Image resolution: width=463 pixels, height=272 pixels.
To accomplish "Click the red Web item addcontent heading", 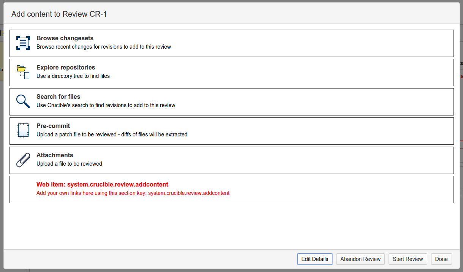I will [102, 185].
